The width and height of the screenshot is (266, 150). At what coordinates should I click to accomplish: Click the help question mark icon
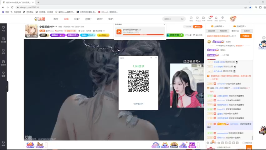point(235,36)
